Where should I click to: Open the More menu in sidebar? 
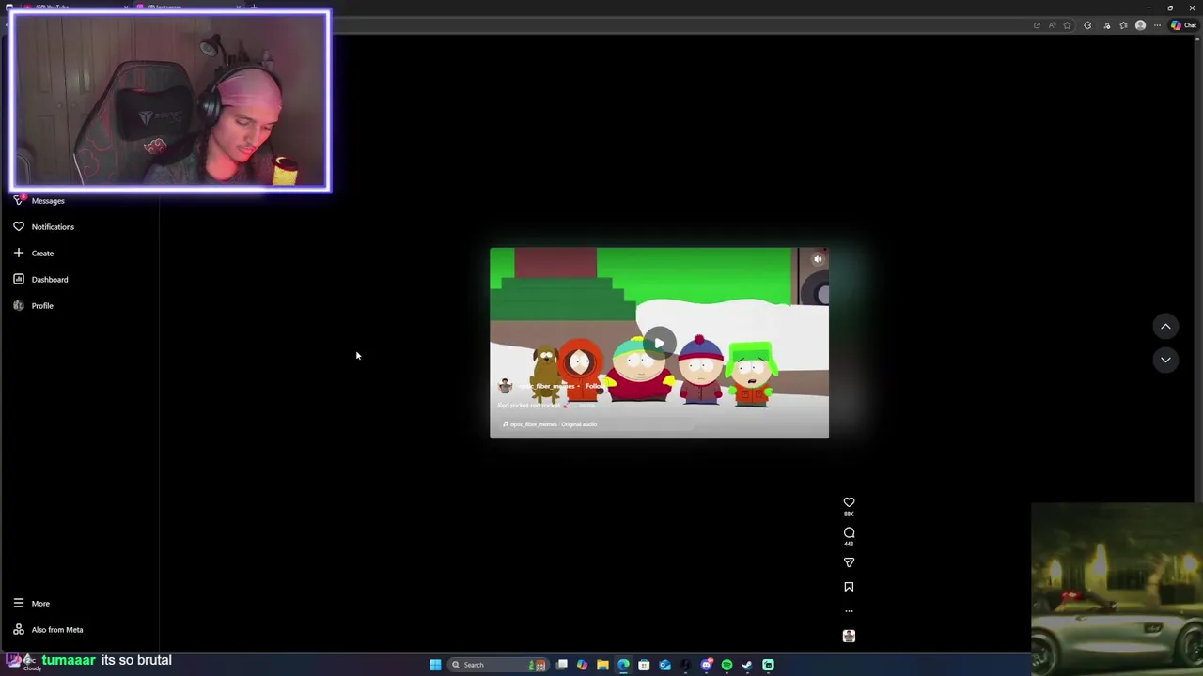40,604
